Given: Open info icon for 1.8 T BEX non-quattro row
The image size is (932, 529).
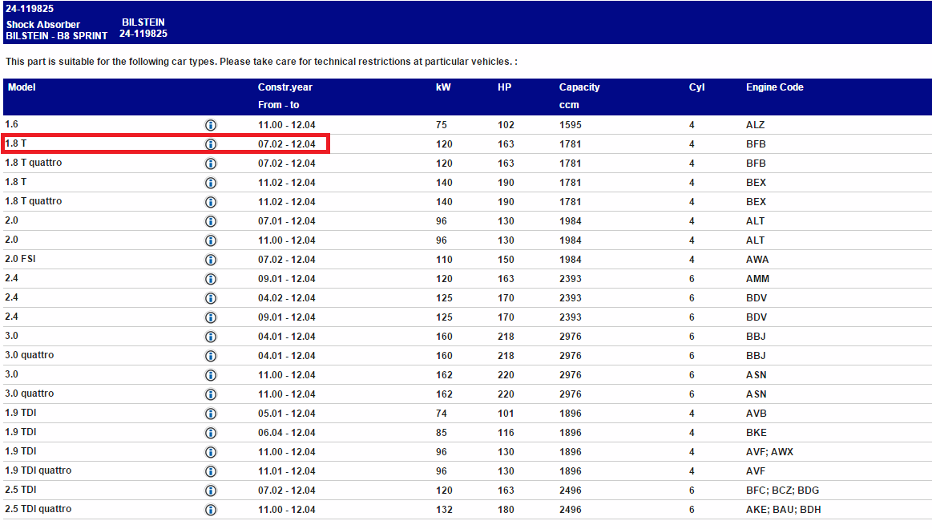Looking at the screenshot, I should [x=211, y=183].
